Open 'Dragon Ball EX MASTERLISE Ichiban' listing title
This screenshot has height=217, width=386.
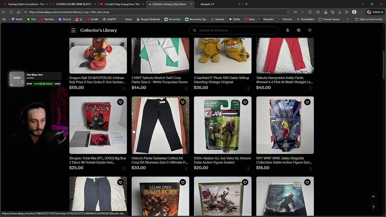tap(97, 80)
